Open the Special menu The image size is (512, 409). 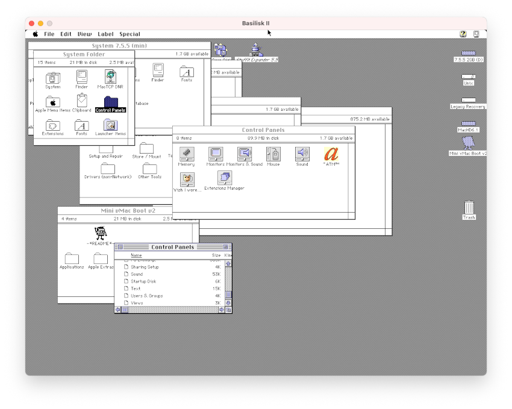[130, 34]
